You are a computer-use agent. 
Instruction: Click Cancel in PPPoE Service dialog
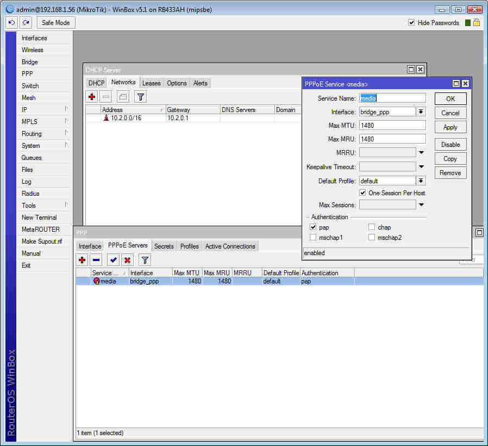coord(451,113)
